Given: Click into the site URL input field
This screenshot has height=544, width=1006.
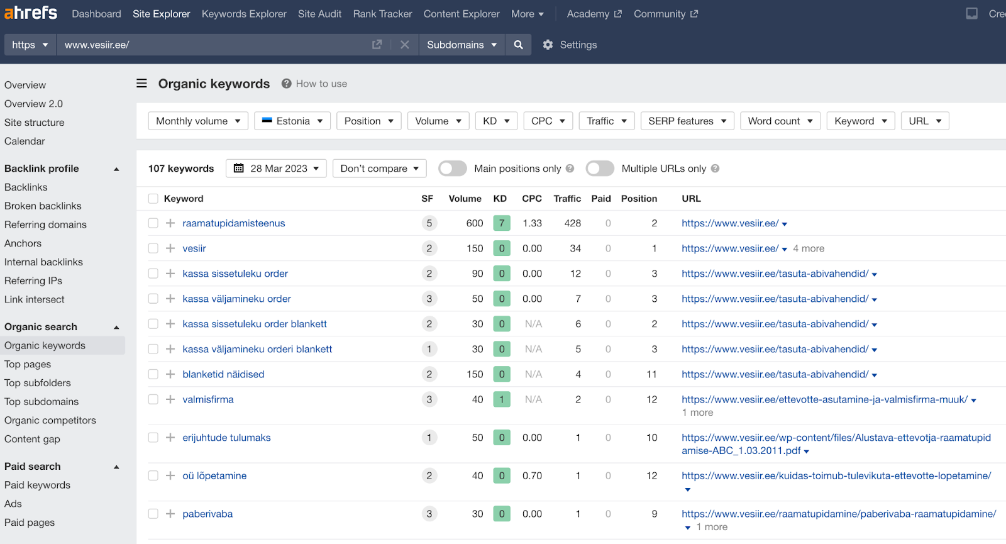Looking at the screenshot, I should 214,45.
